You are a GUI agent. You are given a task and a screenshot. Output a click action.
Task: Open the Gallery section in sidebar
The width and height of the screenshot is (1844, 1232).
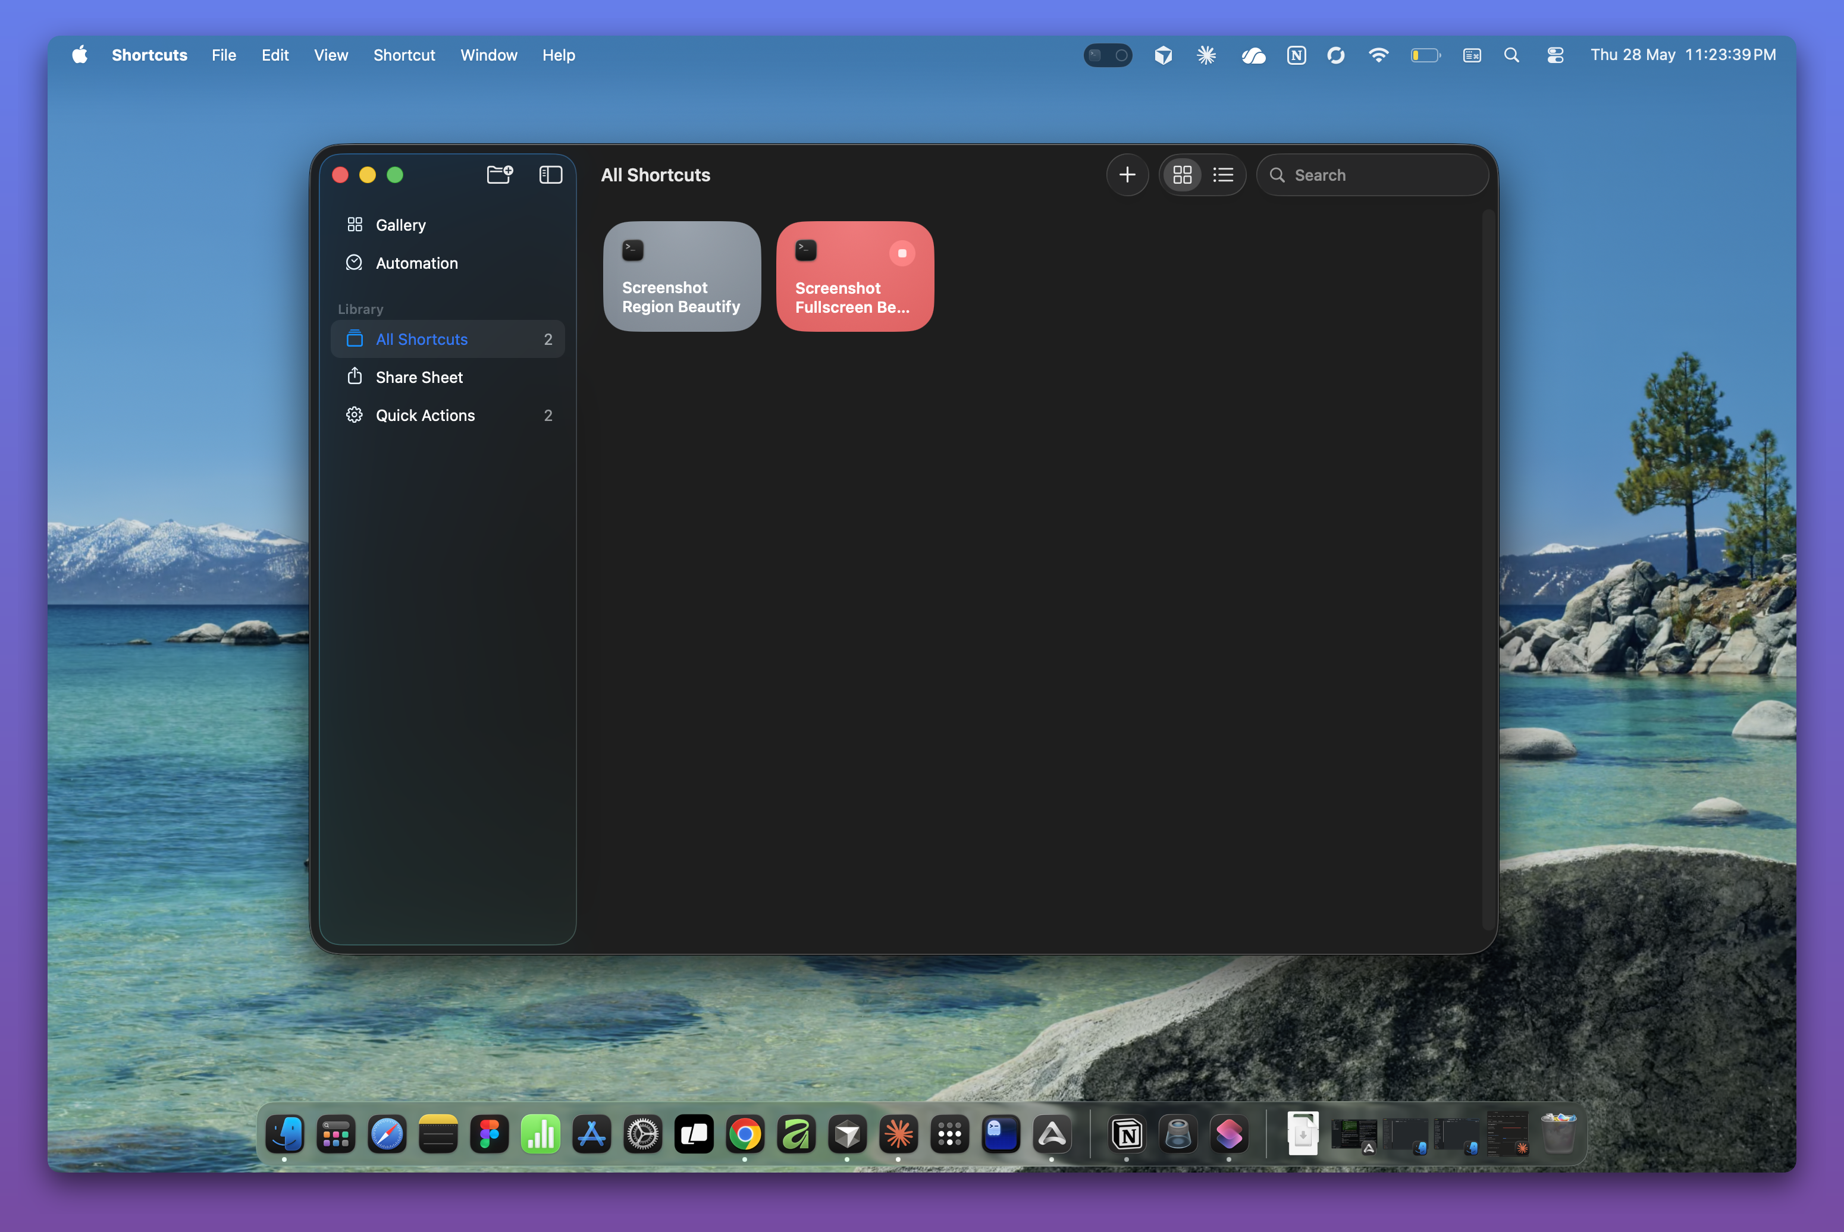tap(447, 225)
